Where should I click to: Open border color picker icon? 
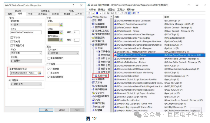[61, 32]
